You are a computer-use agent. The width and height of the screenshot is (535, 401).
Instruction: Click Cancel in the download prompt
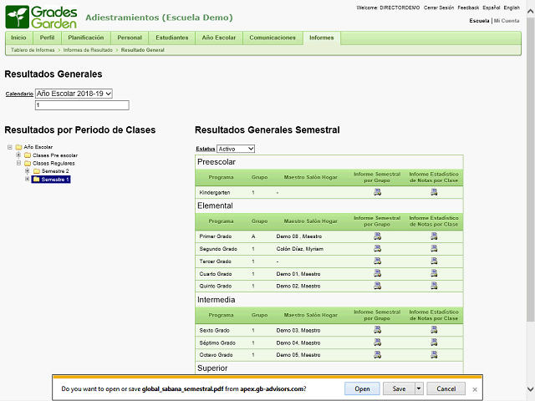(x=446, y=388)
